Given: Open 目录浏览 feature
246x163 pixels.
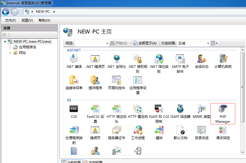Looking at the screenshot, I should 202,133.
